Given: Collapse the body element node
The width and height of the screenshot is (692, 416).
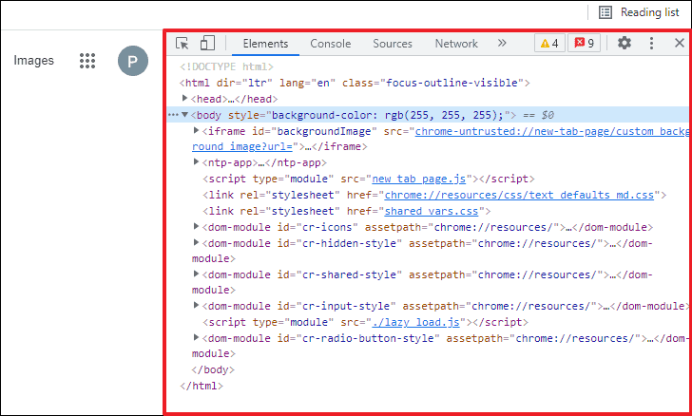Looking at the screenshot, I should pos(185,115).
